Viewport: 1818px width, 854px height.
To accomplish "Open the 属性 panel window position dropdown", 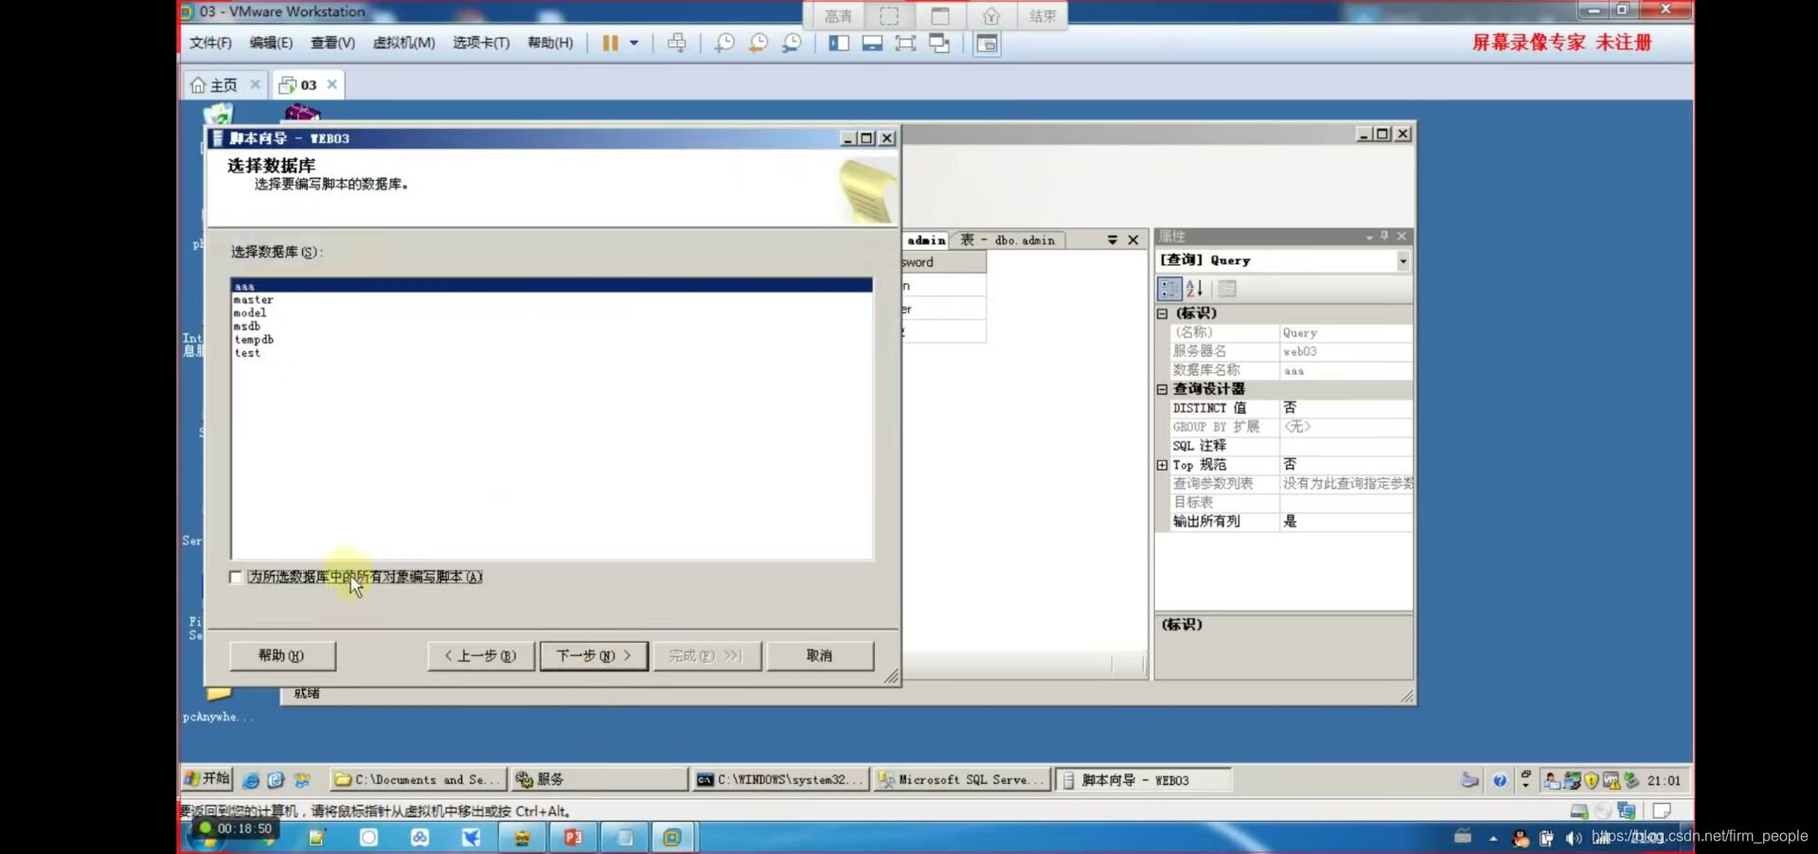I will point(1369,237).
